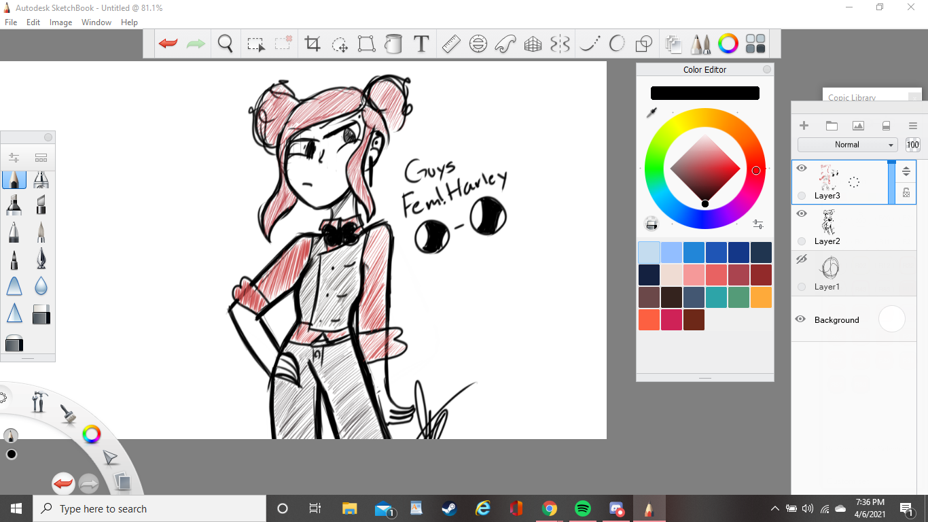
Task: Select the Text tool
Action: 421,44
